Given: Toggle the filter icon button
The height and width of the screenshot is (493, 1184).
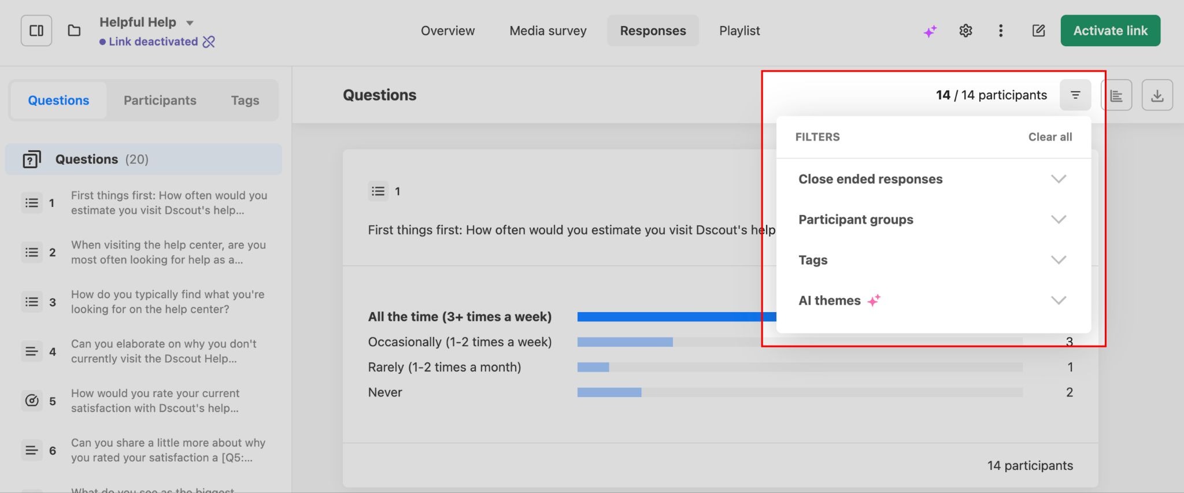Looking at the screenshot, I should pos(1075,95).
